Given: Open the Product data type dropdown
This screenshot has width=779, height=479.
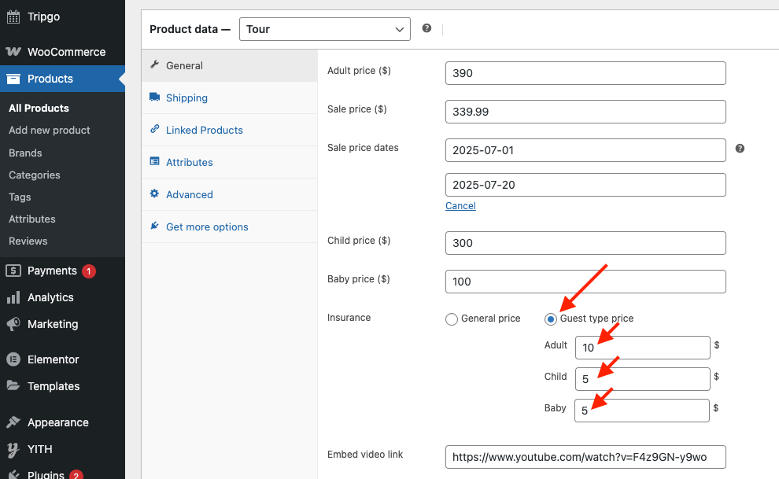Looking at the screenshot, I should (x=325, y=29).
